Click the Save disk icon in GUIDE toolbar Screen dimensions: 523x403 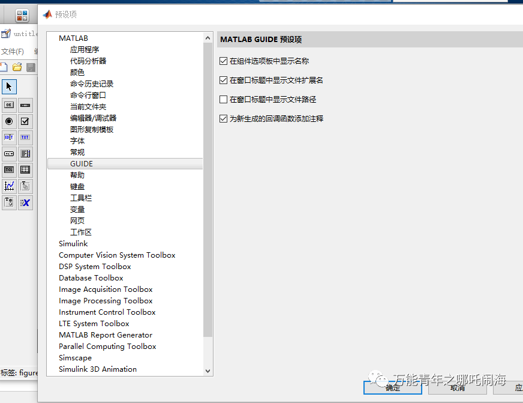[x=31, y=67]
